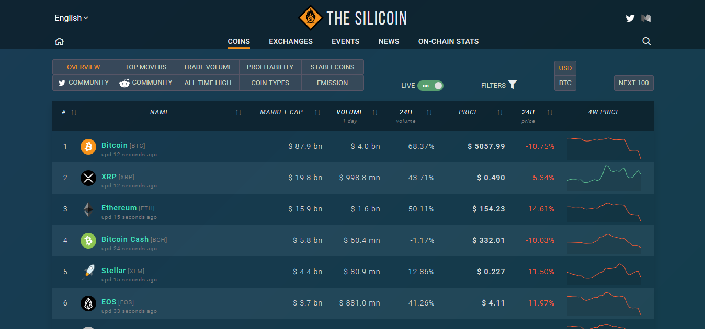Screen dimensions: 705x329
Task: Switch to STABLECOINS tab
Action: (x=333, y=67)
